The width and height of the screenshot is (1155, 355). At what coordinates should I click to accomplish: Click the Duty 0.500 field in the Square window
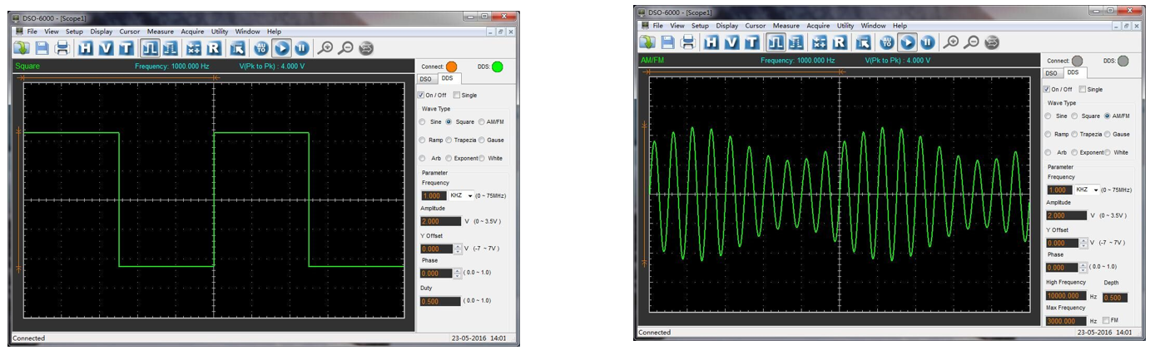coord(440,301)
